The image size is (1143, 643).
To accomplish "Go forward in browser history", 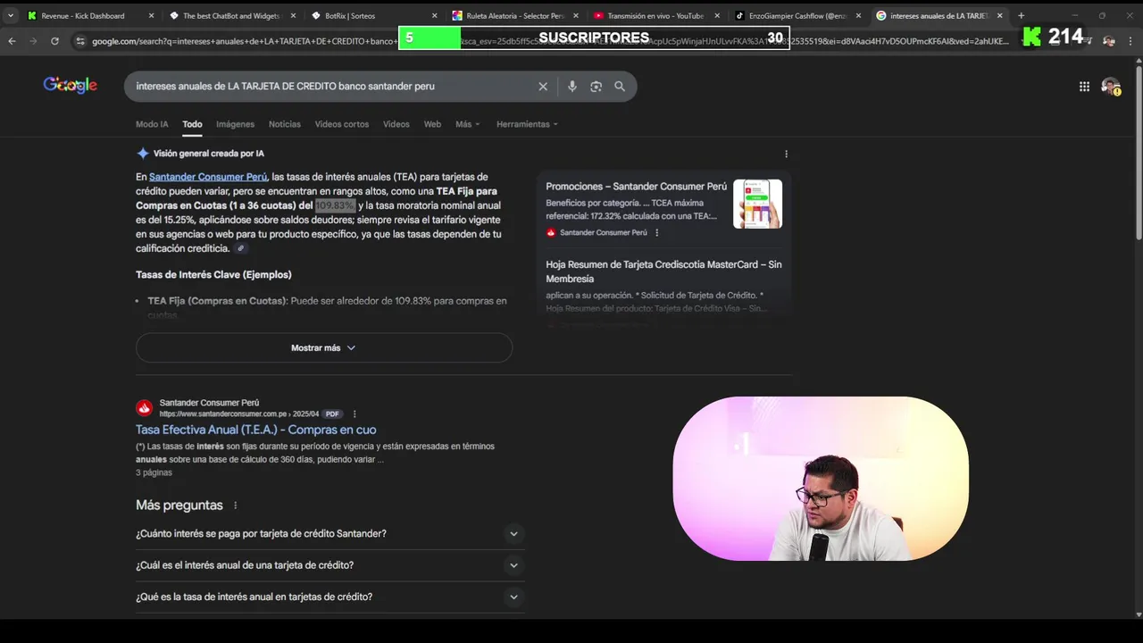I will 34,41.
